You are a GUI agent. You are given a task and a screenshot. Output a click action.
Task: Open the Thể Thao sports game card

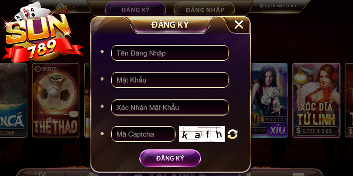point(56,100)
